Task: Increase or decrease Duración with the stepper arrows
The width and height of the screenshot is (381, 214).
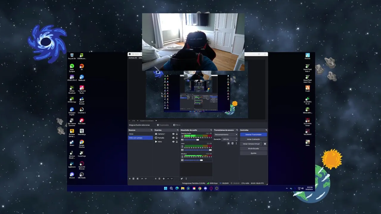Action: coord(236,139)
